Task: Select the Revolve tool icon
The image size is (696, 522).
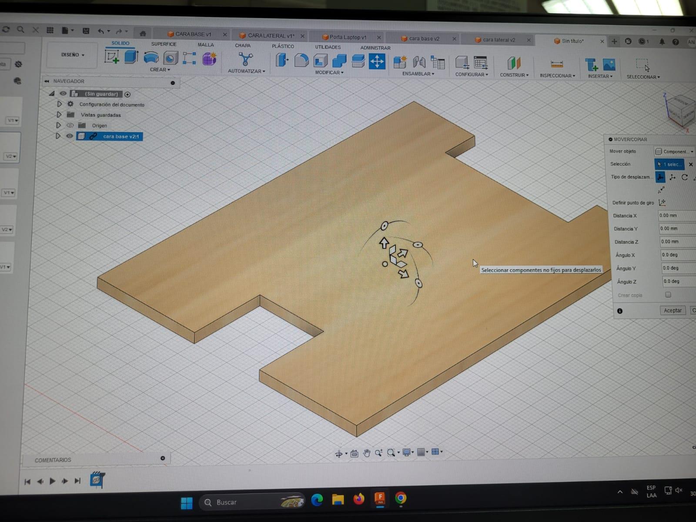Action: click(x=151, y=57)
